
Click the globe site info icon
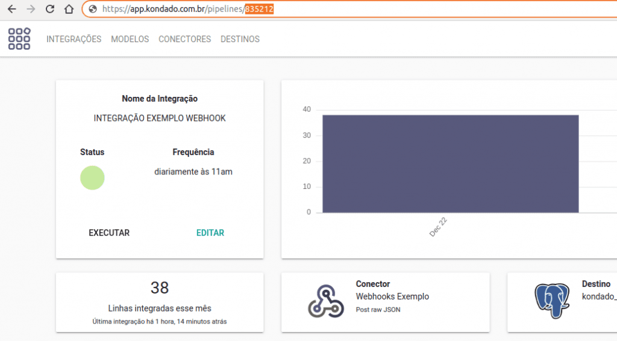click(x=92, y=9)
